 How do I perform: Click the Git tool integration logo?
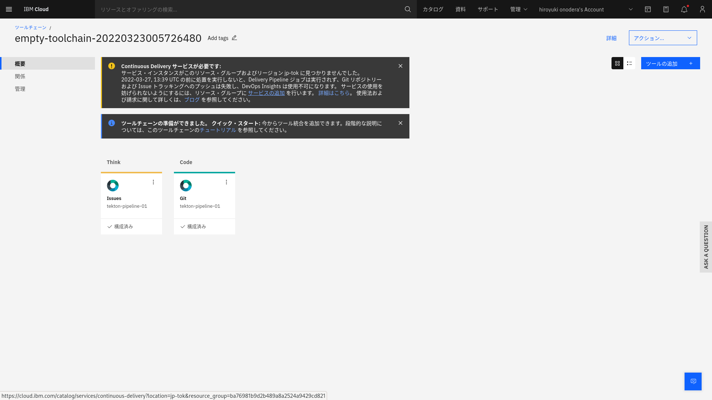pyautogui.click(x=186, y=185)
